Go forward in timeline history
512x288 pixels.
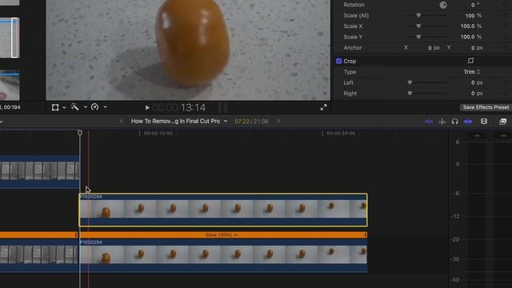coord(278,121)
